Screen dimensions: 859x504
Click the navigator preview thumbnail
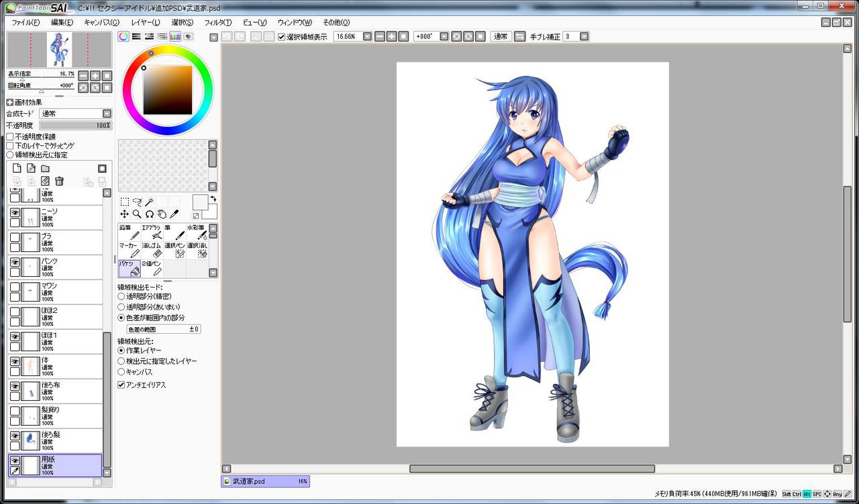60,50
